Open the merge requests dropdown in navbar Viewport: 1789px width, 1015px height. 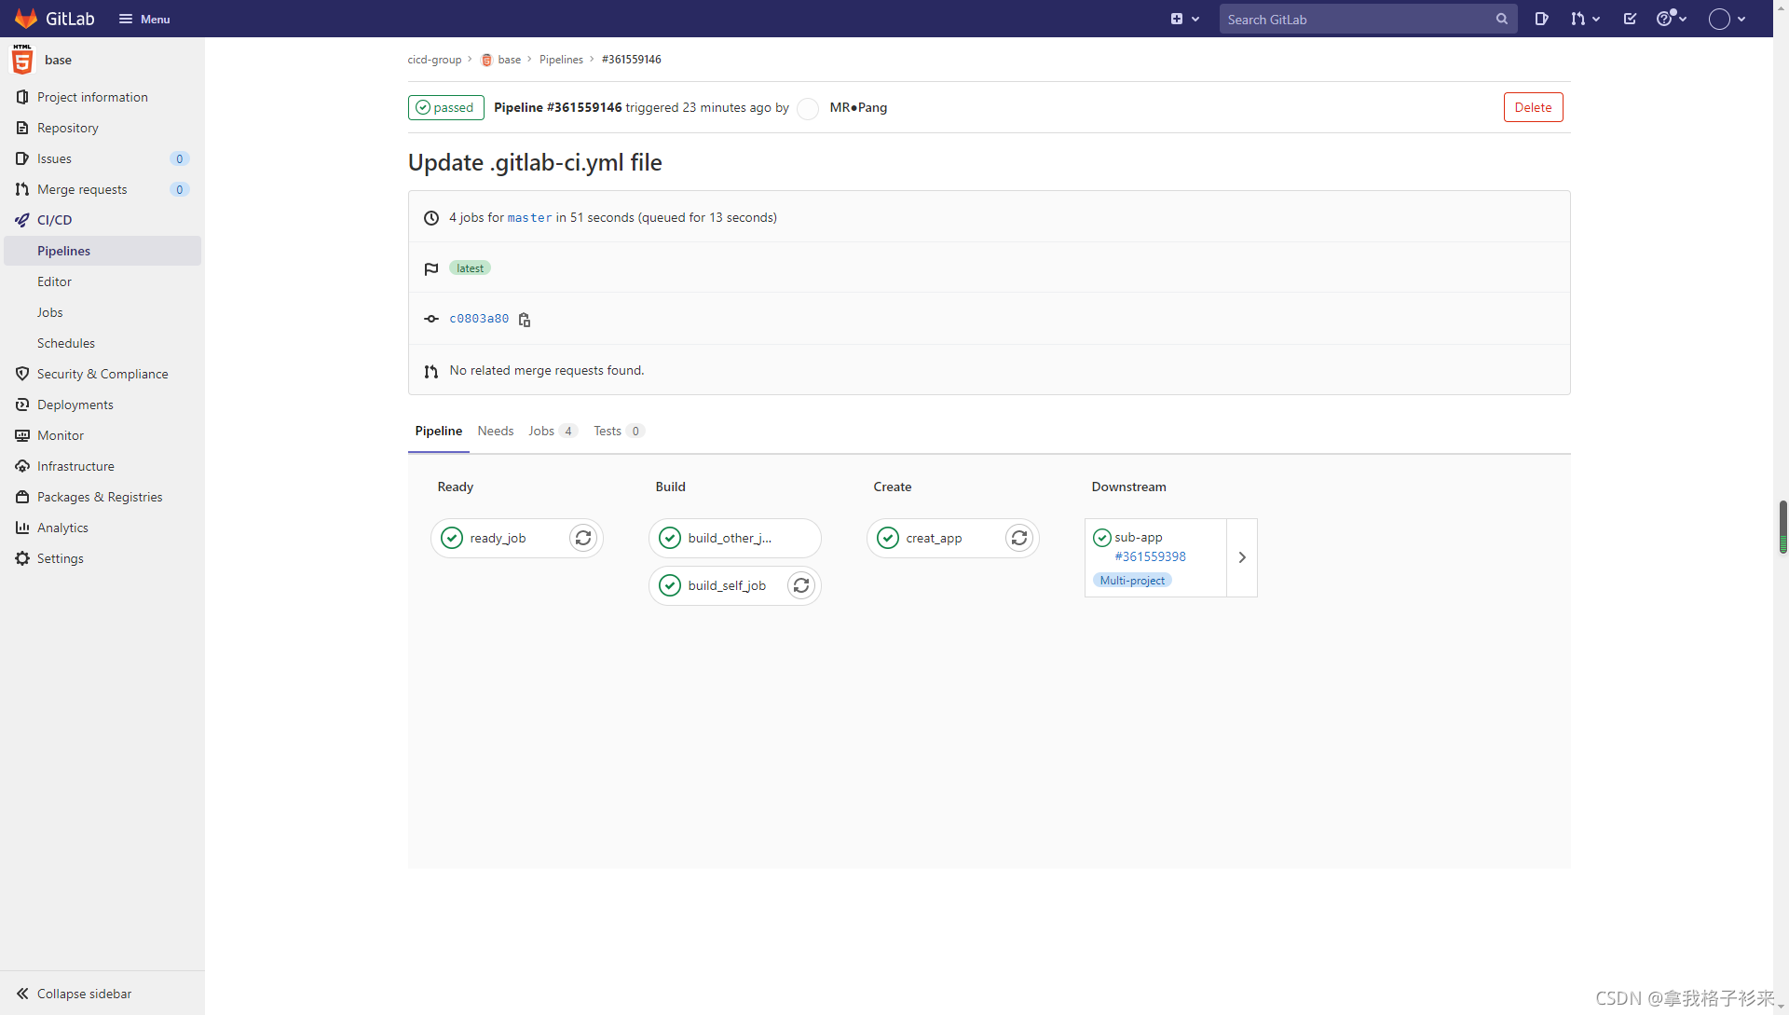pyautogui.click(x=1584, y=19)
